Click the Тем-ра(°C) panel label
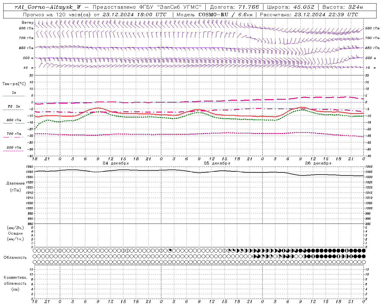The image size is (381, 304). click(14, 84)
